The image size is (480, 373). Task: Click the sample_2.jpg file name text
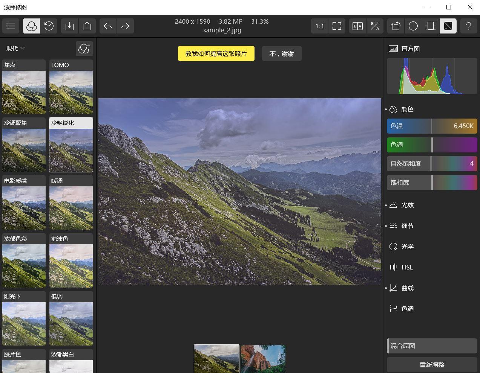click(x=222, y=30)
